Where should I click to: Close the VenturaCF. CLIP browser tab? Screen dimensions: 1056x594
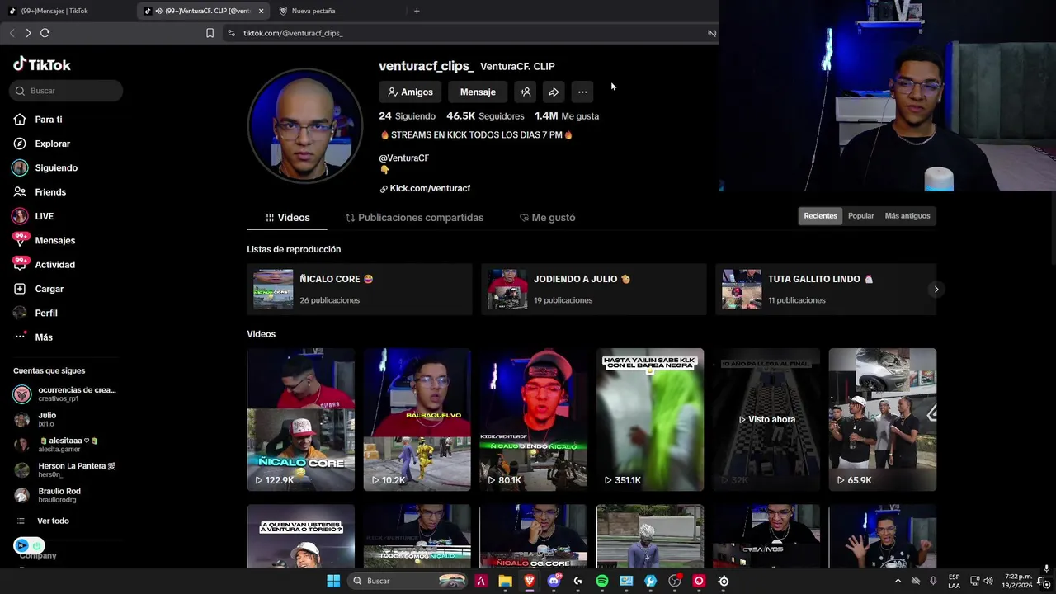click(x=261, y=11)
